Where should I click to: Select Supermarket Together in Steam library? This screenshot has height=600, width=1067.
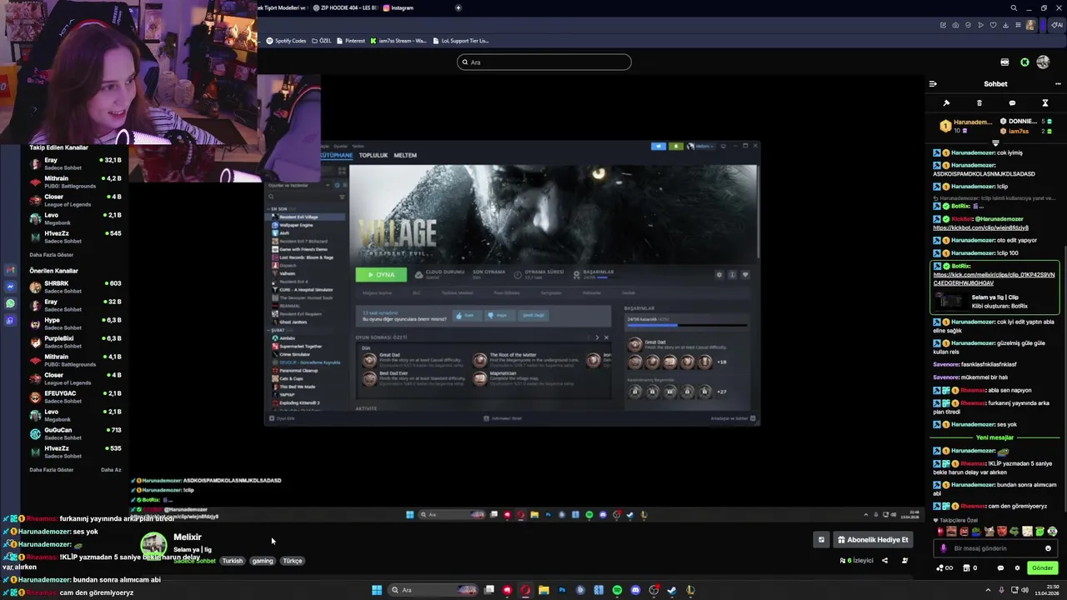tap(300, 347)
